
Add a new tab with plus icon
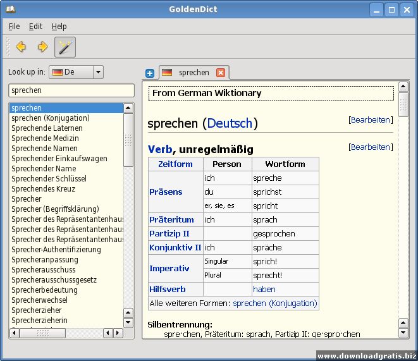pos(150,73)
